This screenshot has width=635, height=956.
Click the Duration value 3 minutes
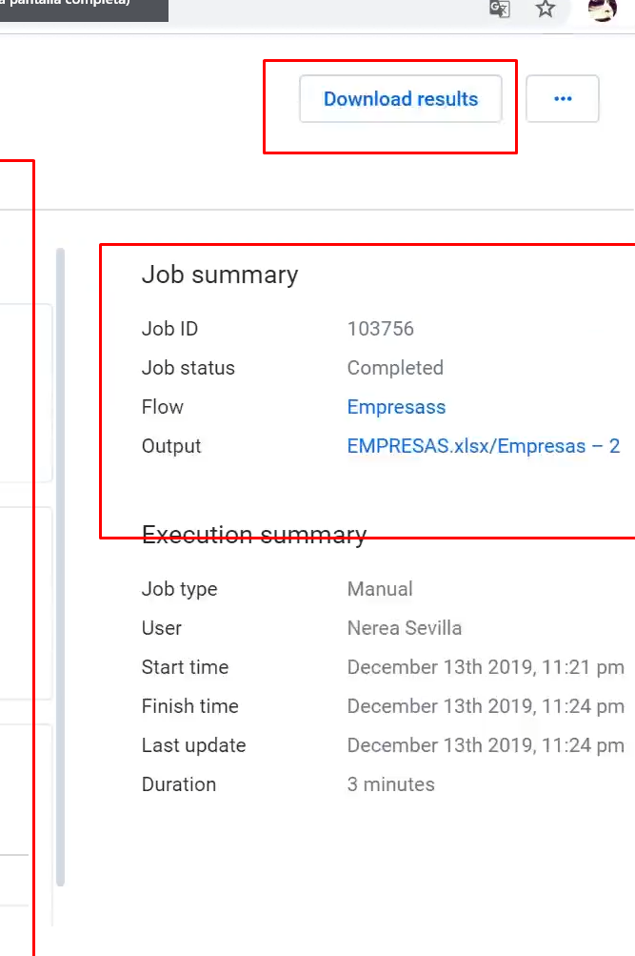click(x=391, y=784)
